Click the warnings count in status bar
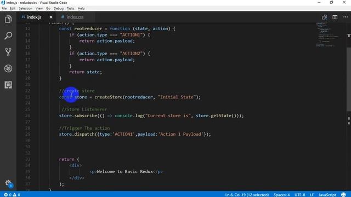The height and width of the screenshot is (197, 351). (x=16, y=195)
